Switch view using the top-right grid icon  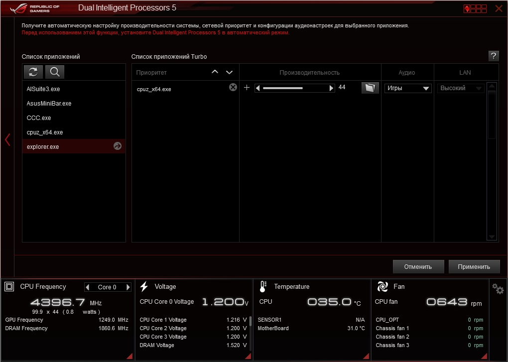(475, 9)
